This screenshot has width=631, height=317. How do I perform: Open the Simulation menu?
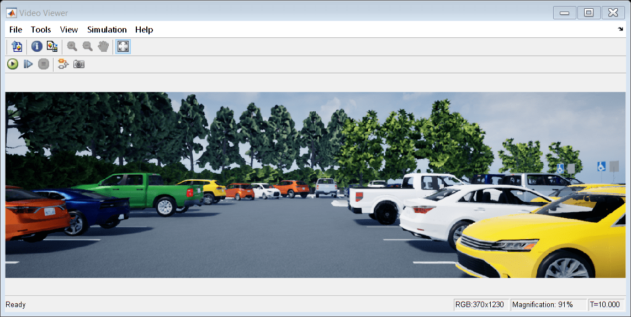click(107, 30)
